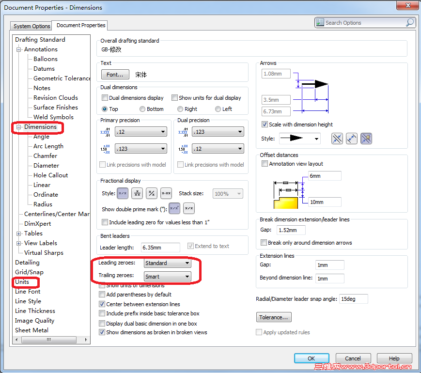421x373 pixels.
Task: Click the Help button
Action: pos(394,358)
